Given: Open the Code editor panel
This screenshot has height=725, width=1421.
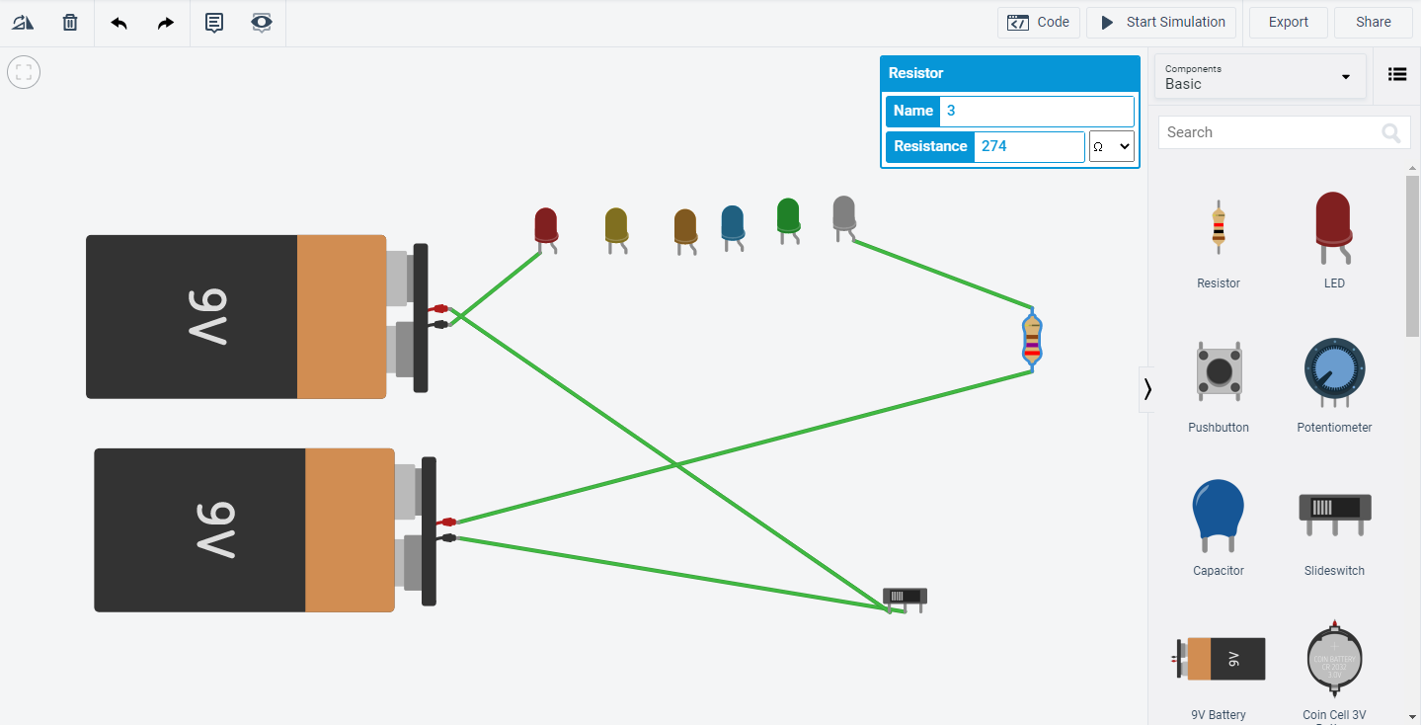Looking at the screenshot, I should click(x=1038, y=22).
